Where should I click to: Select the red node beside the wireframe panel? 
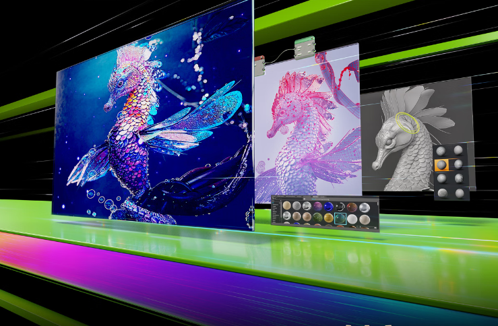[x=259, y=66]
